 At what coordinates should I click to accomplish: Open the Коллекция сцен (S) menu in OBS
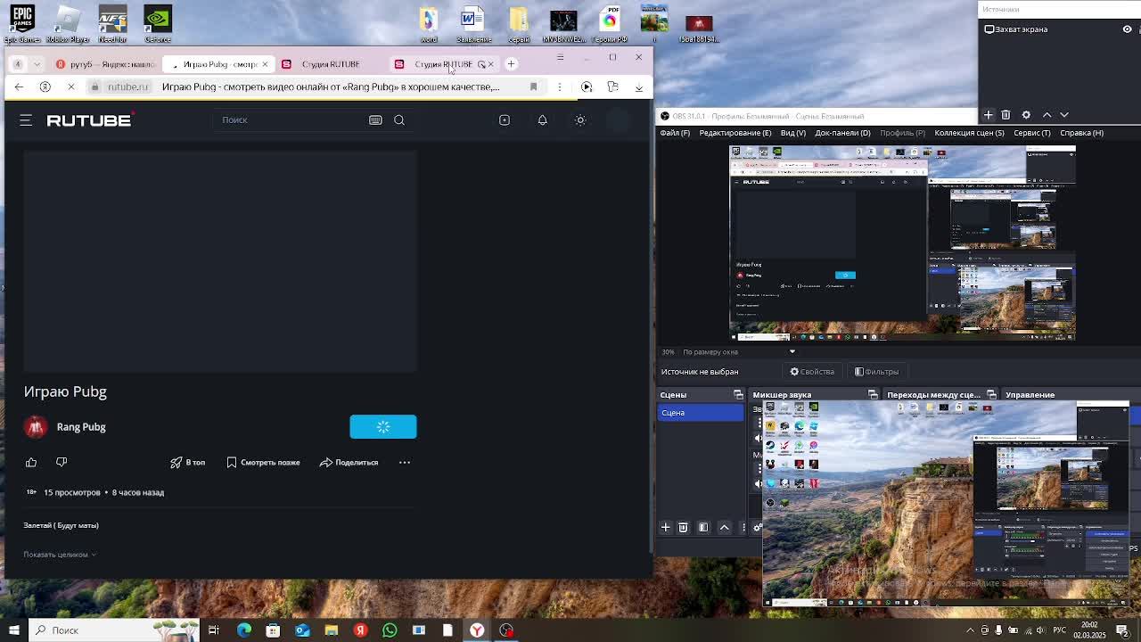pos(969,133)
